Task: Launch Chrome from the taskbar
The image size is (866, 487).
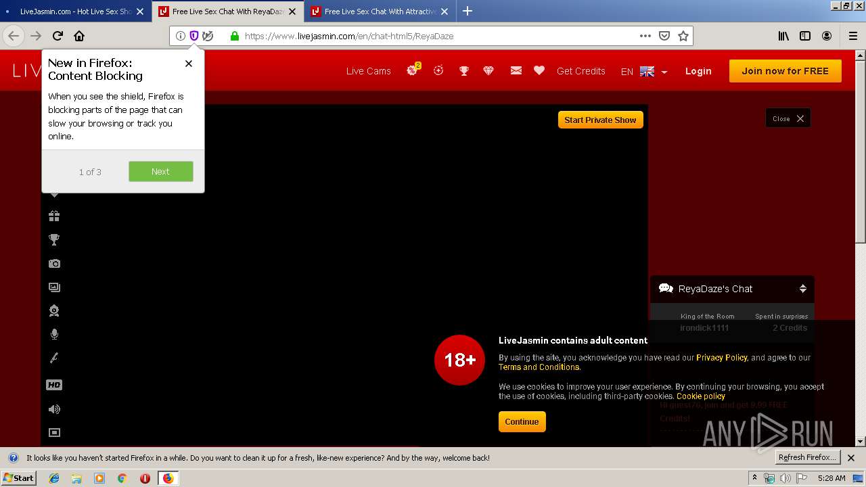Action: point(122,478)
